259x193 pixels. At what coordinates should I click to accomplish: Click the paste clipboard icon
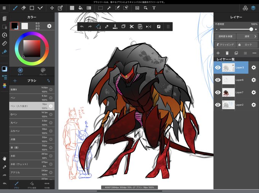pos(140,27)
